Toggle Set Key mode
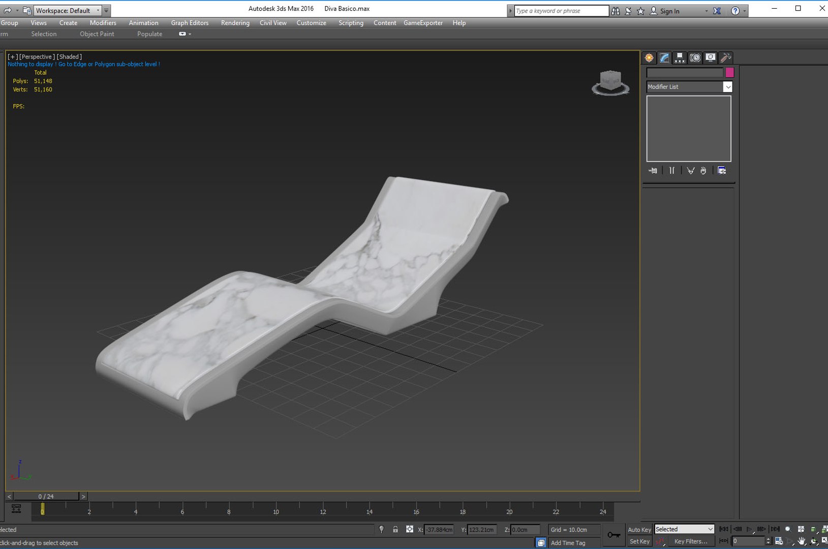 [x=639, y=541]
